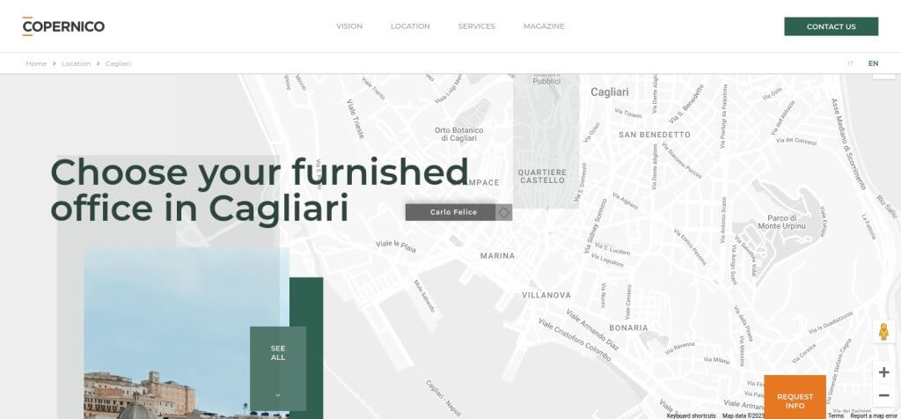
Task: Open the map Terms link
Action: 836,415
